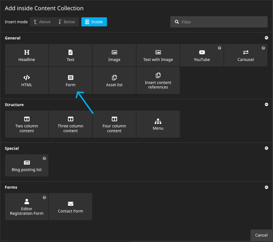Choose the YouTube content tile
This screenshot has width=273, height=242.
click(202, 55)
